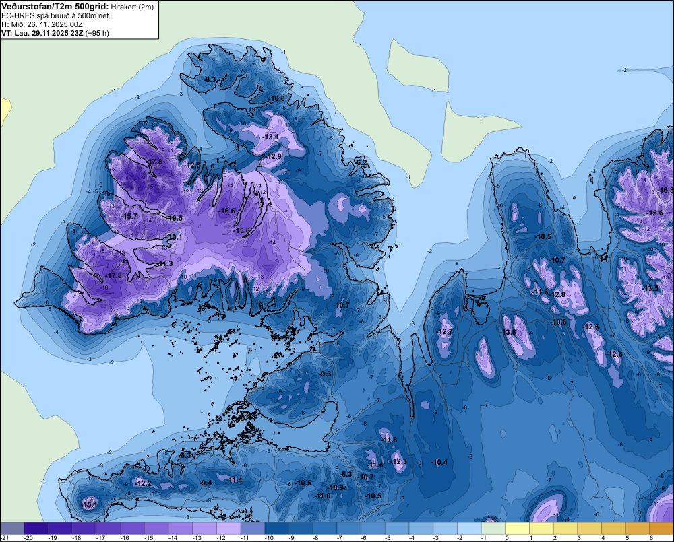Click the 'IT: Mið. 26. 11. 2025 00Z' line
This screenshot has width=674, height=542.
point(42,24)
